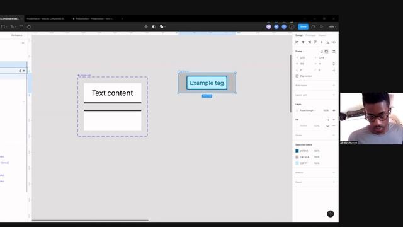Click the Resize to fit icon in the Frame row
Screen dimensions: 403x227
(x=334, y=52)
